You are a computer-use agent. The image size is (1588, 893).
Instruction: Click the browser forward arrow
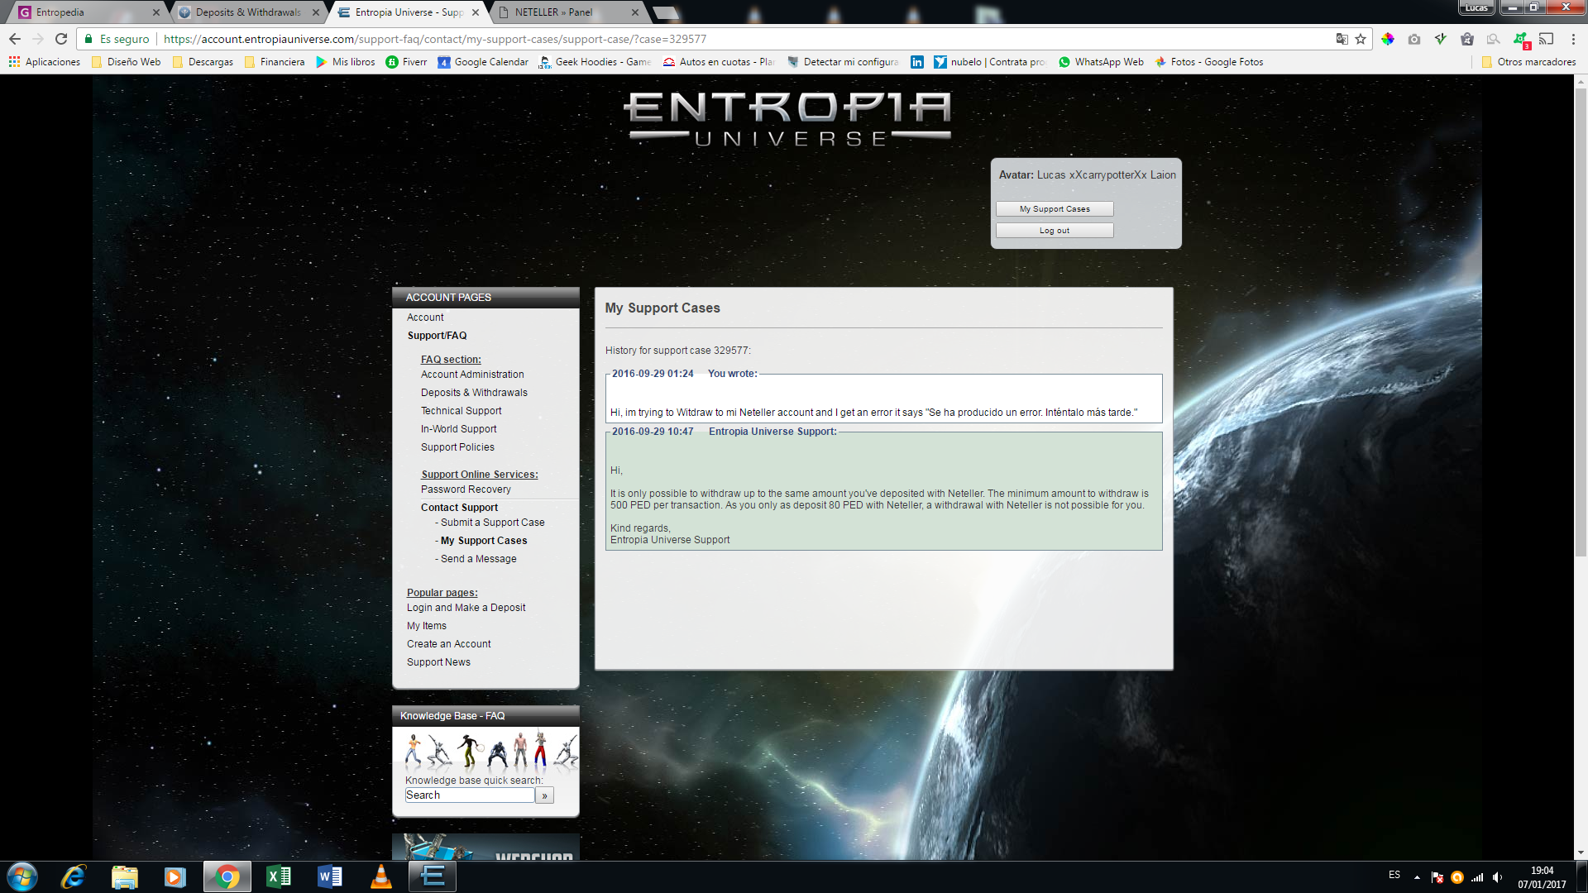[x=38, y=39]
